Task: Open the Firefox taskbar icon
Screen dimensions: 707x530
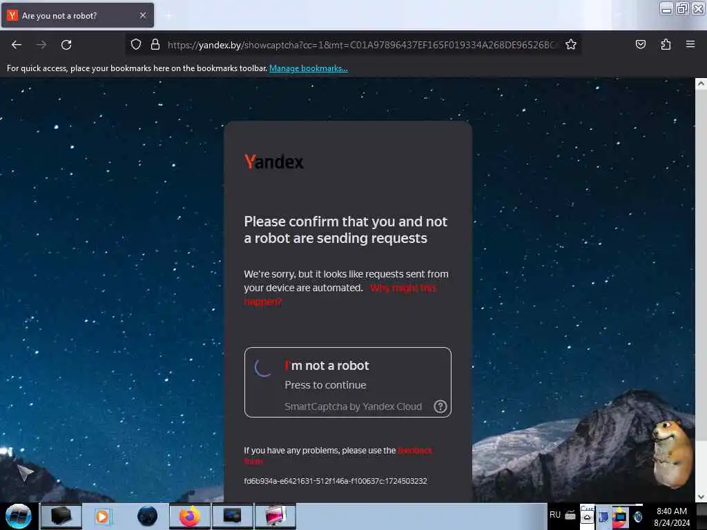Action: tap(190, 516)
